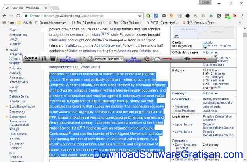
Task: Switch to Azərbaycanca language
Action: pyautogui.click(x=19, y=82)
